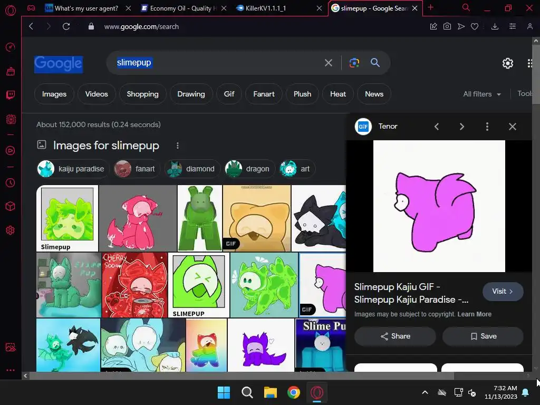Select the Videos filter chip

[97, 94]
